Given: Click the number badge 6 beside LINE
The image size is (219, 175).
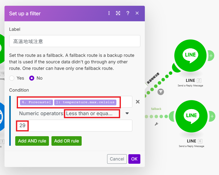Looking at the screenshot, I should click(x=200, y=141).
